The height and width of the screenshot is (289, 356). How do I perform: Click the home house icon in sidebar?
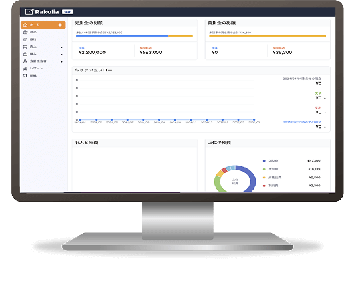(x=25, y=25)
